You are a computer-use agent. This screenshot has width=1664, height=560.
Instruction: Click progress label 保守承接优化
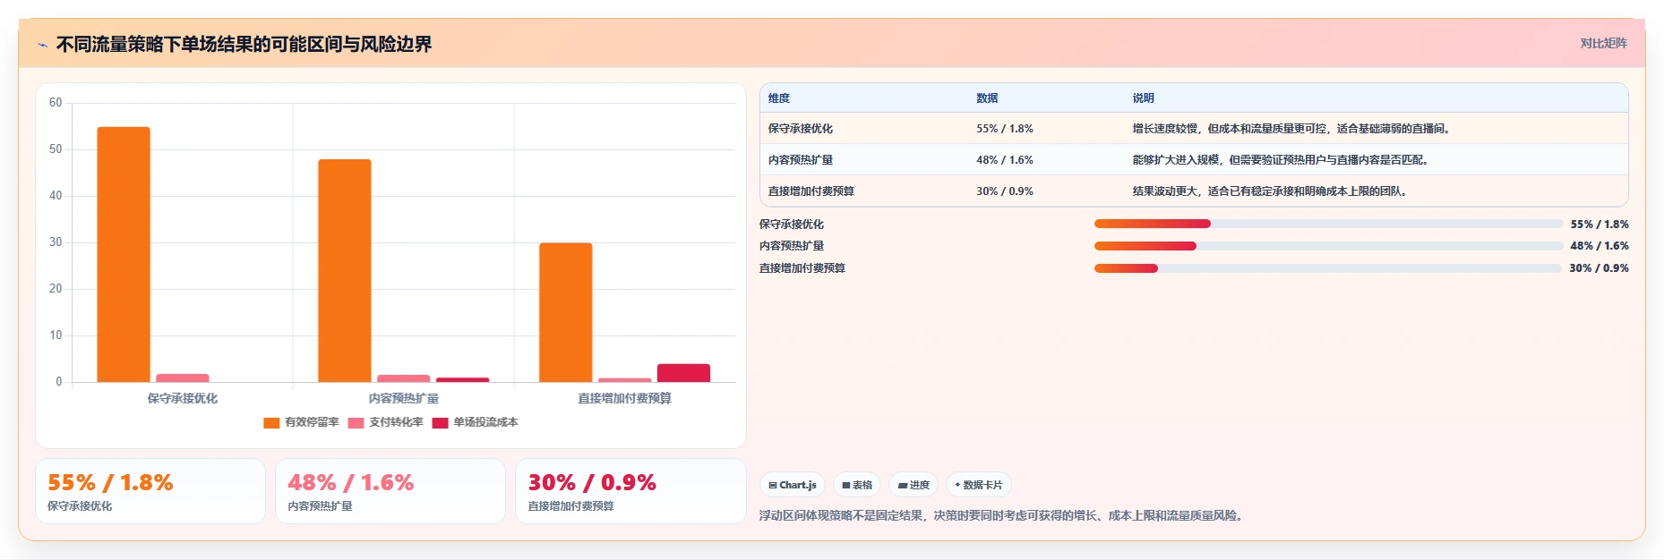792,225
